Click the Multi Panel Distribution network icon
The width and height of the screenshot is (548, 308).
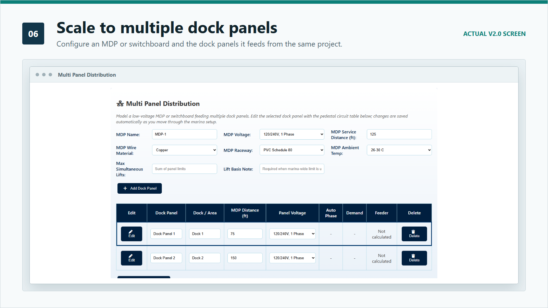[x=120, y=104]
